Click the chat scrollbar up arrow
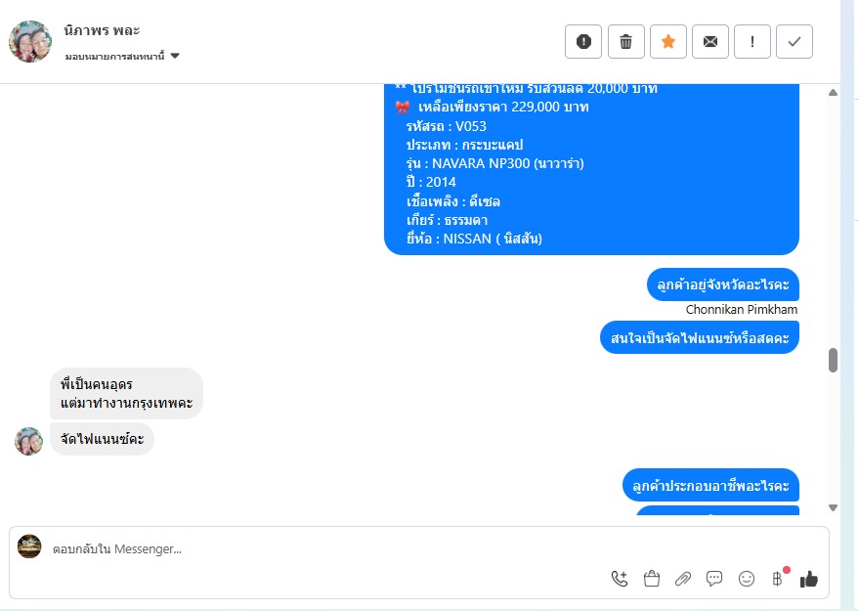Image resolution: width=859 pixels, height=611 pixels. click(x=833, y=93)
